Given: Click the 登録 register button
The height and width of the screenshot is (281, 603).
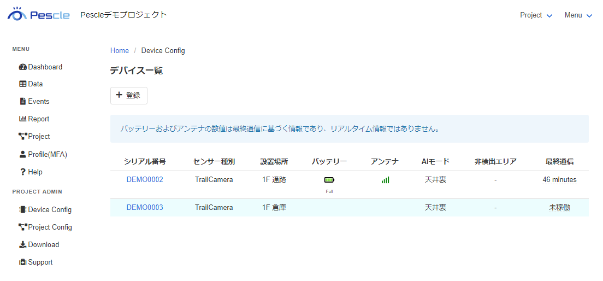Looking at the screenshot, I should point(129,96).
